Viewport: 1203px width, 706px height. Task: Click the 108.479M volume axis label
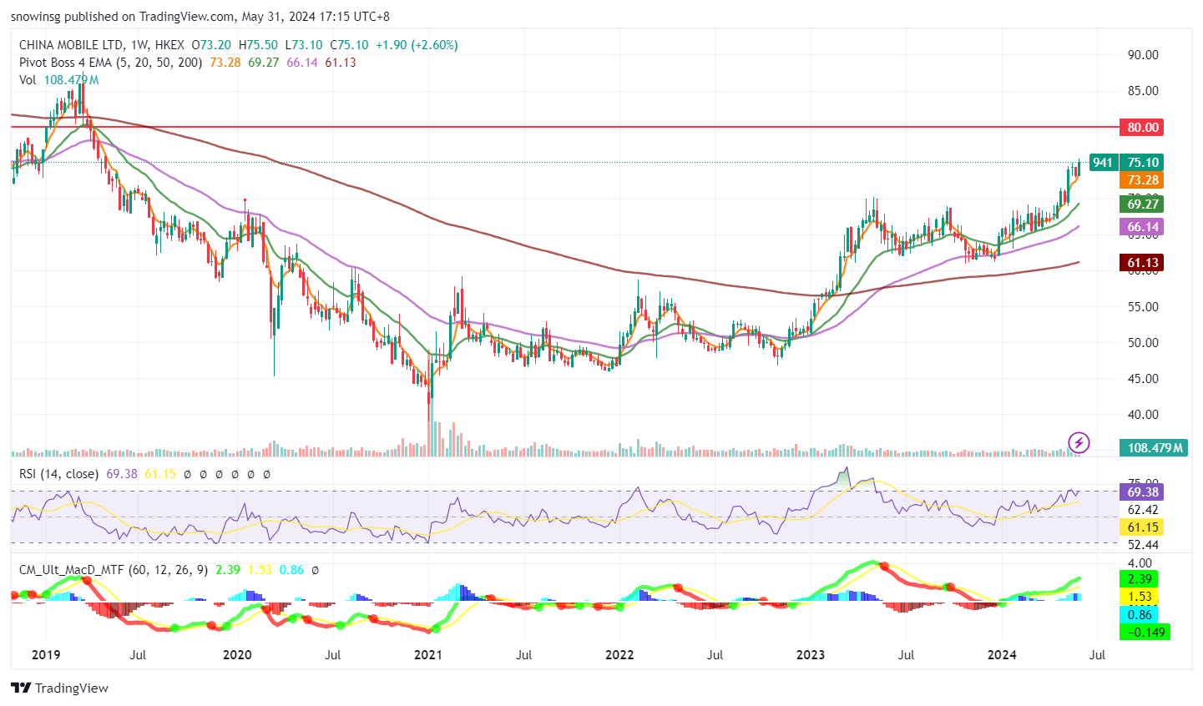click(1155, 448)
